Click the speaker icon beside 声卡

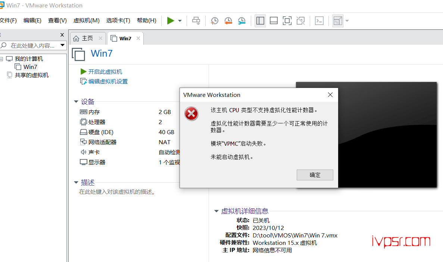point(83,152)
